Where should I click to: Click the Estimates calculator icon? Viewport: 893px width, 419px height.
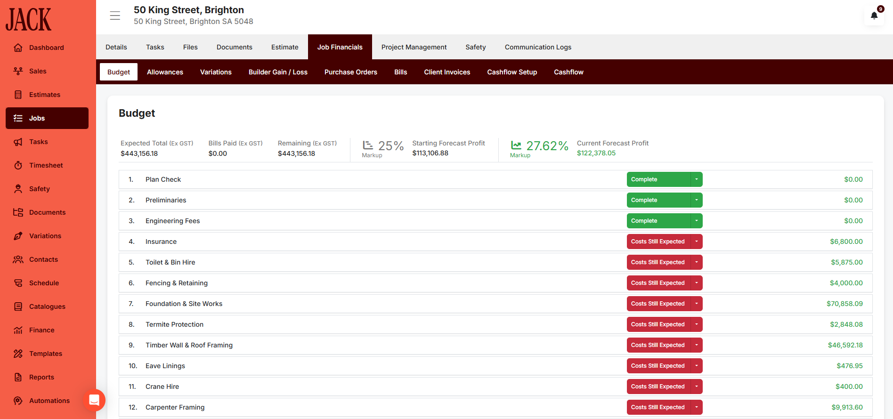coord(18,95)
